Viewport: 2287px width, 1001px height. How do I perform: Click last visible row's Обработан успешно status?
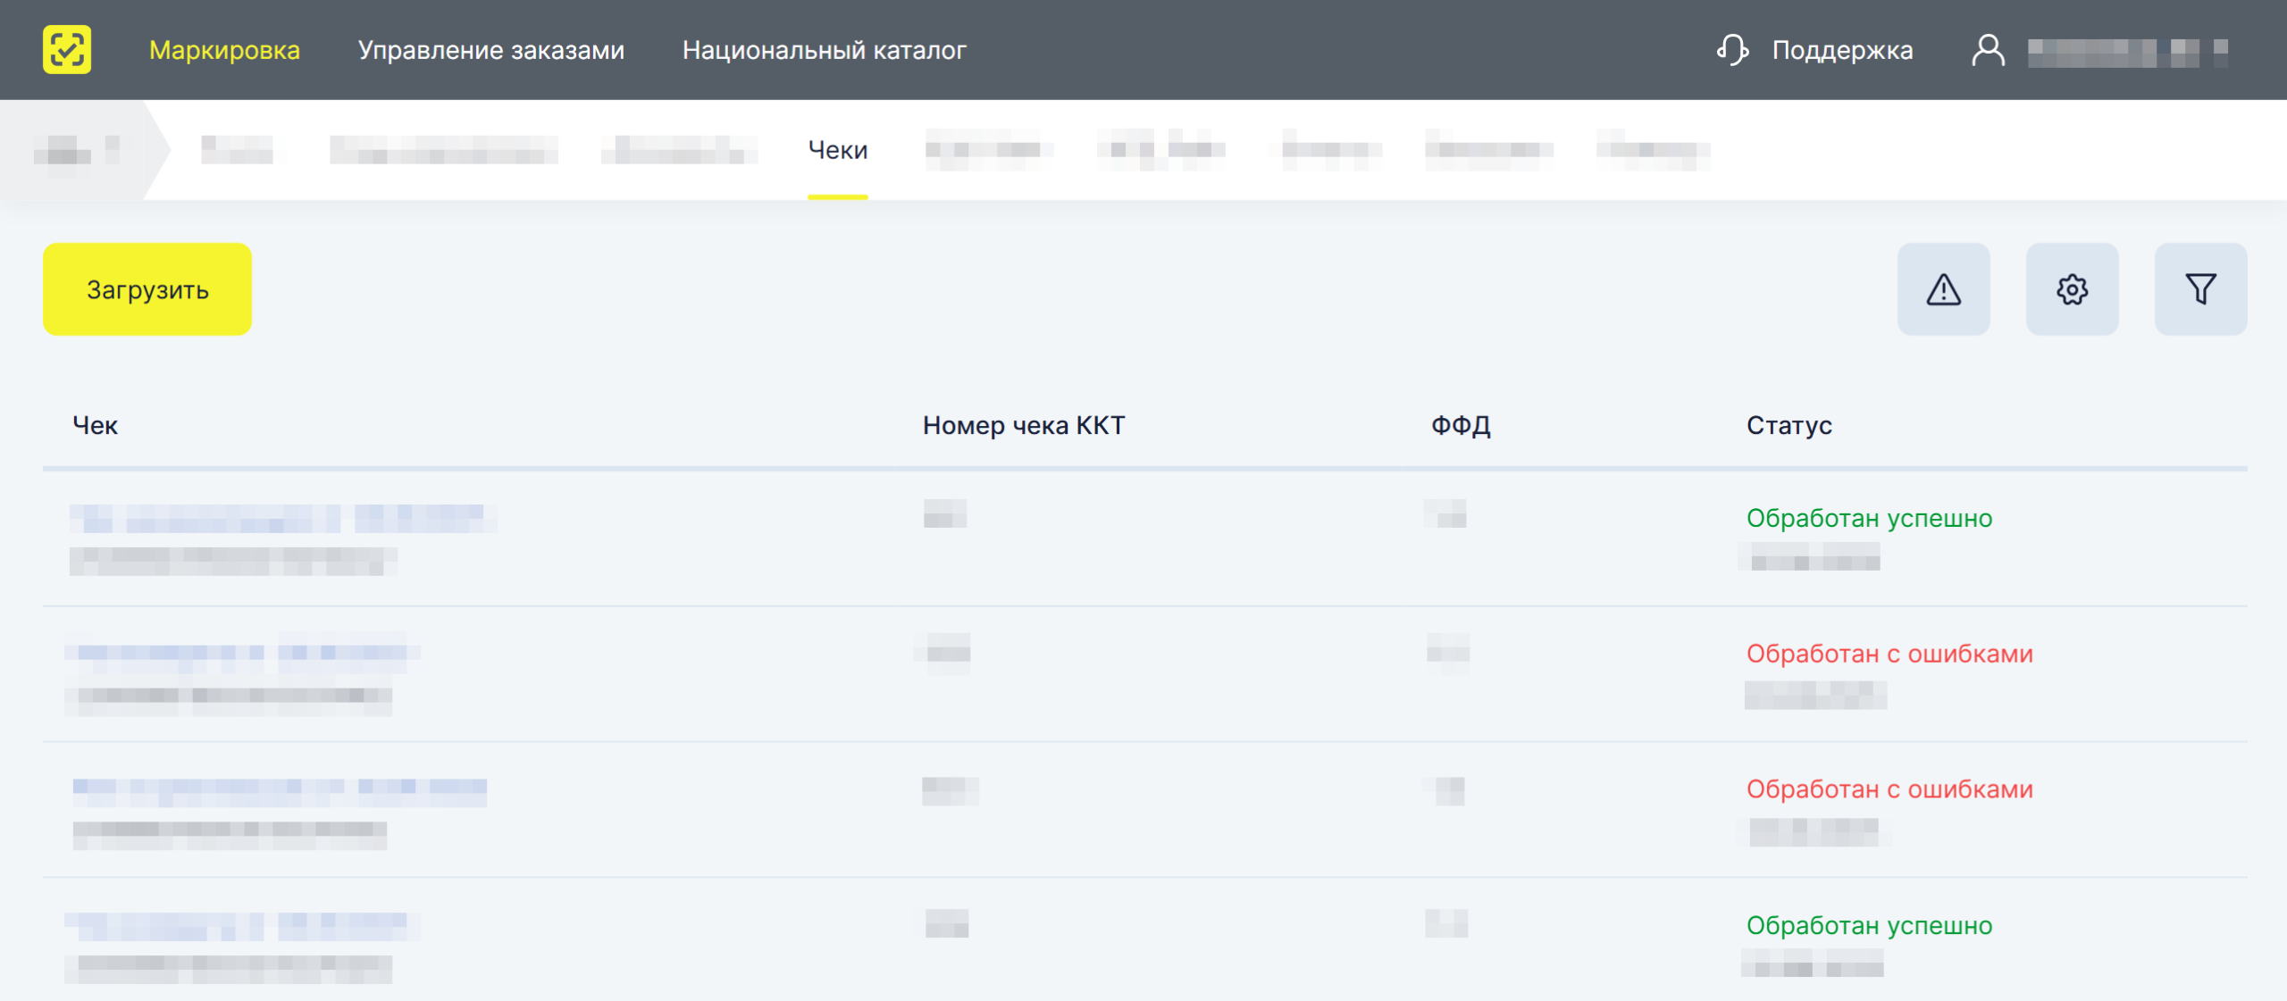1869,925
